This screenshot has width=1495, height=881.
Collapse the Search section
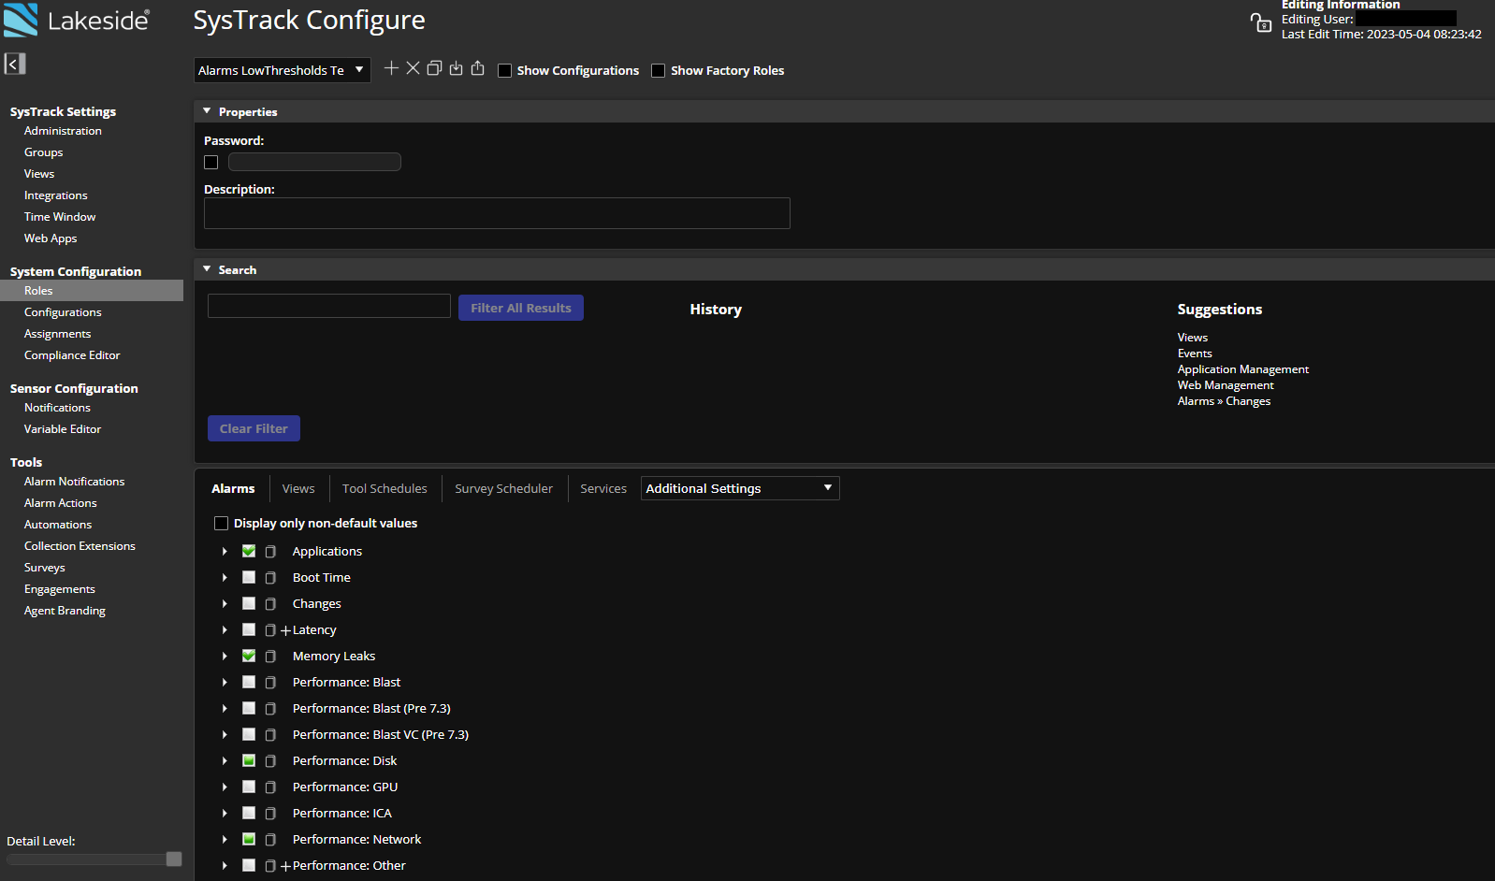pos(207,269)
